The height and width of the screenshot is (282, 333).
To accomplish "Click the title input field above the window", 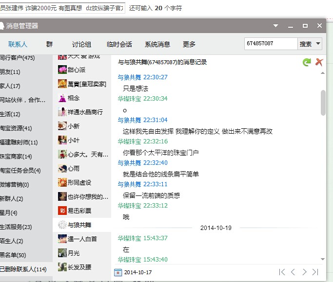I will click(x=62, y=8).
